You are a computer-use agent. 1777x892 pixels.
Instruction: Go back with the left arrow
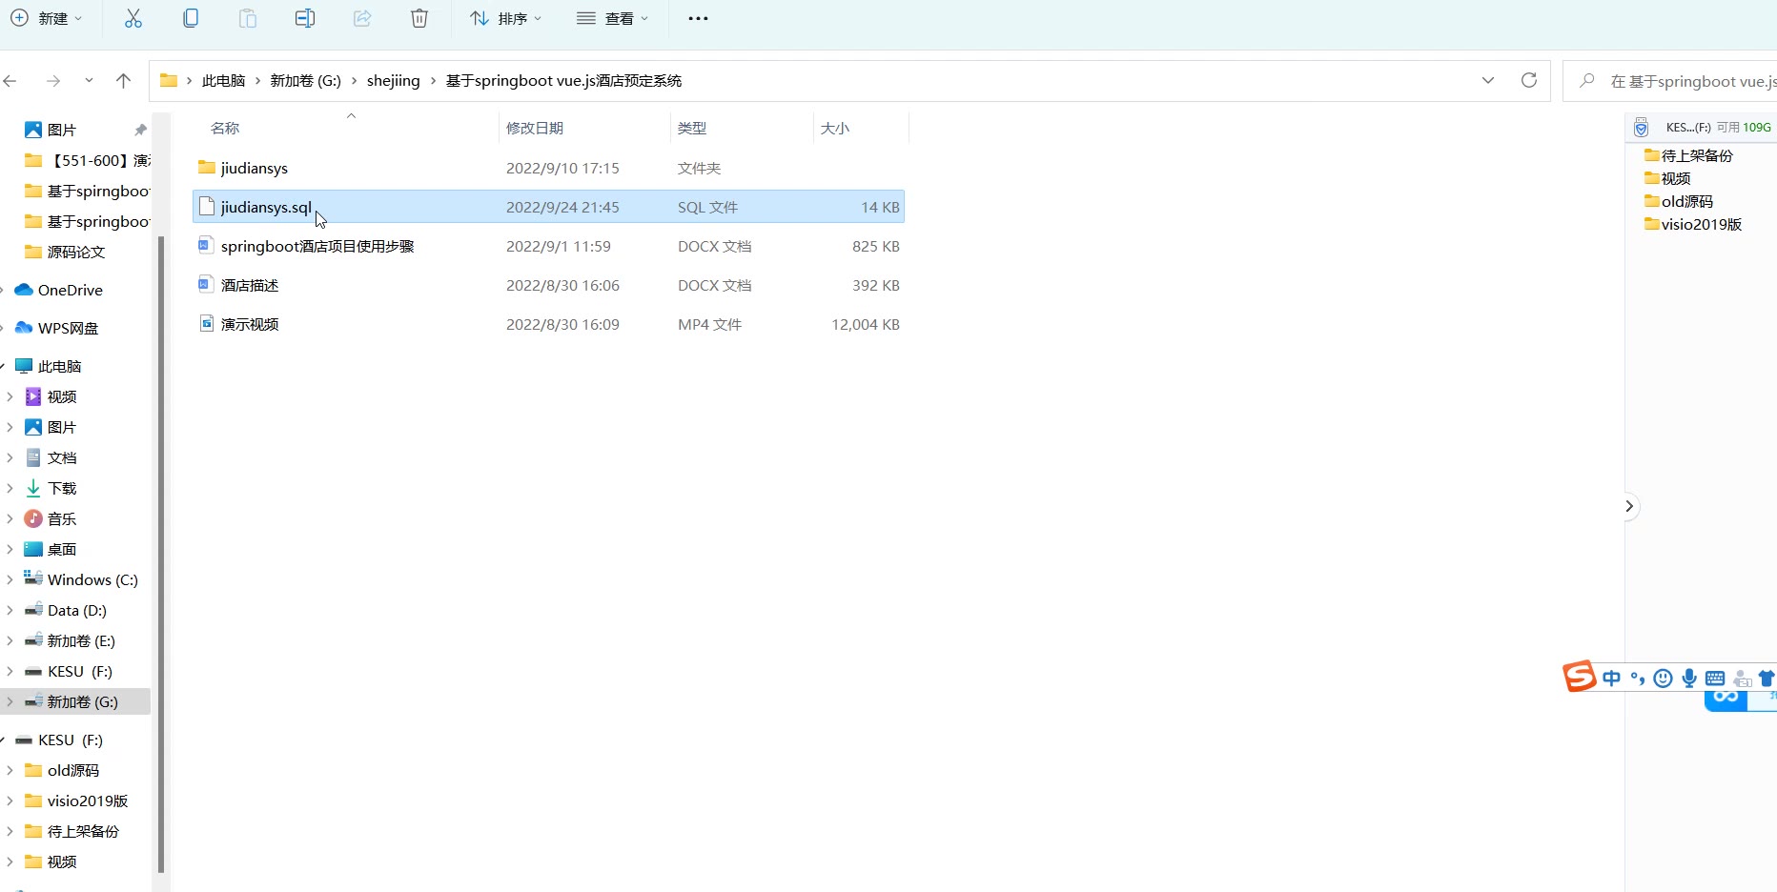[x=10, y=81]
